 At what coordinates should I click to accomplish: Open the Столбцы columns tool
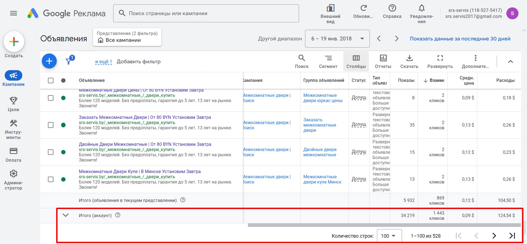click(x=356, y=61)
